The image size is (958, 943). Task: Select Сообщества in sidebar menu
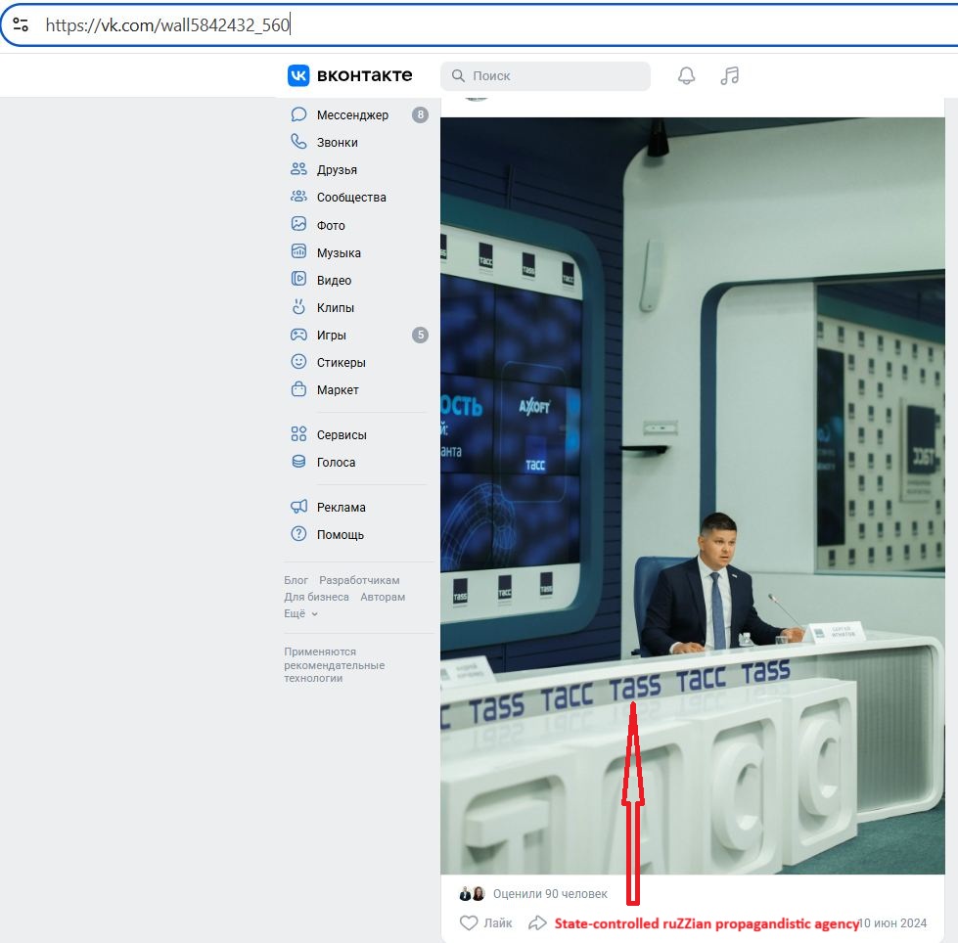coord(351,198)
